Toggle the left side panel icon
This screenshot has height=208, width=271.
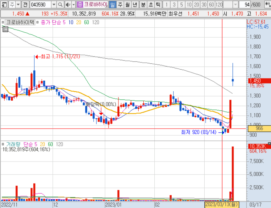pyautogui.click(x=4, y=5)
